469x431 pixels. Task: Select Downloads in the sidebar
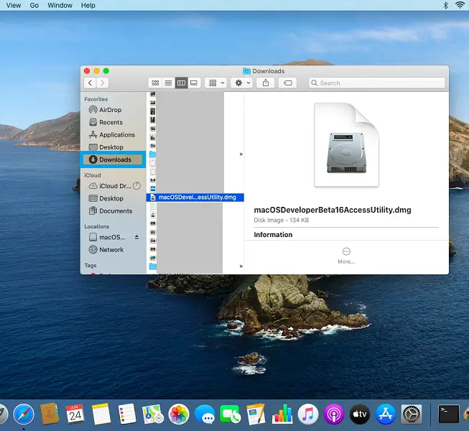[x=113, y=159]
